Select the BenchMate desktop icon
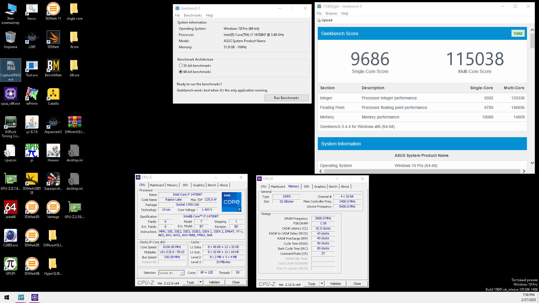Image resolution: width=539 pixels, height=303 pixels. tap(53, 68)
